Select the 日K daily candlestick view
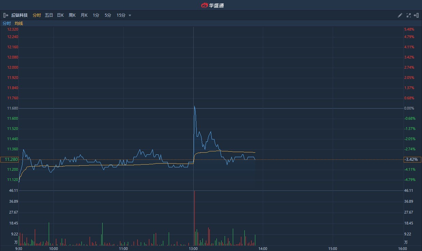This screenshot has width=422, height=251. (x=60, y=15)
